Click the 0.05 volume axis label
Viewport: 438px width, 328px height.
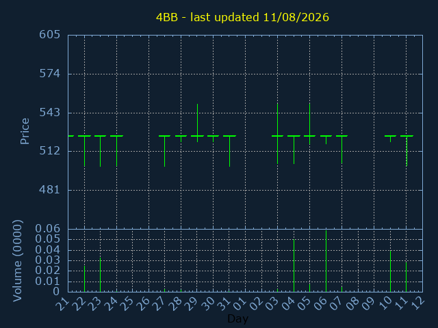point(48,239)
